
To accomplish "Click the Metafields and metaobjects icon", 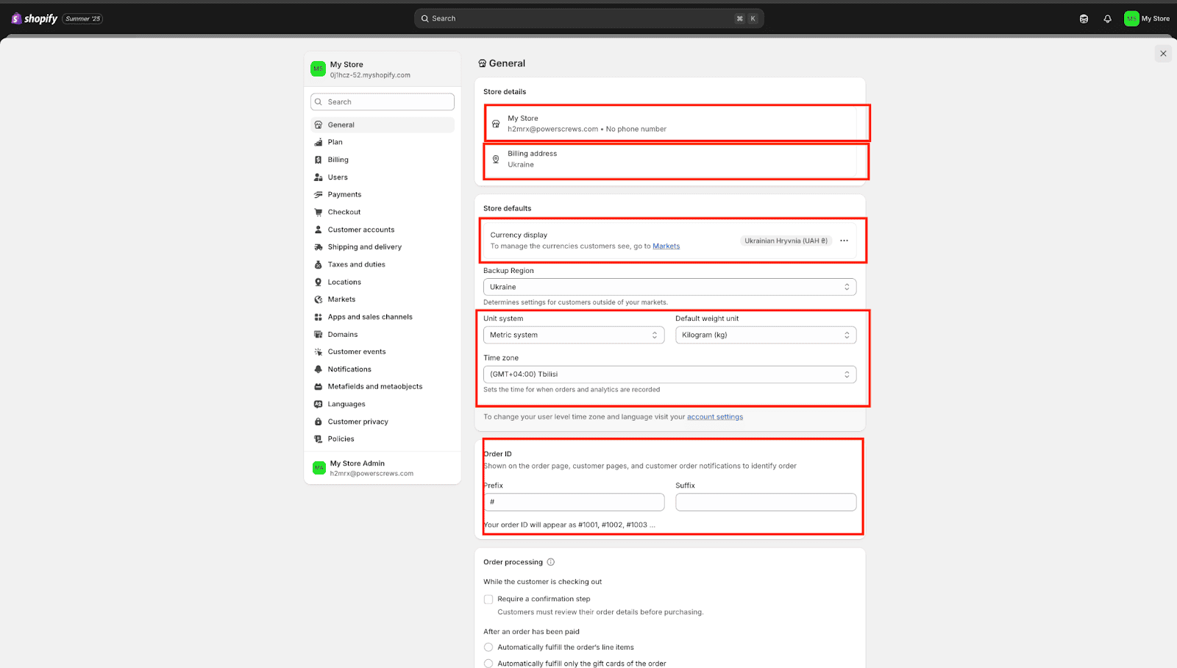I will pos(319,387).
